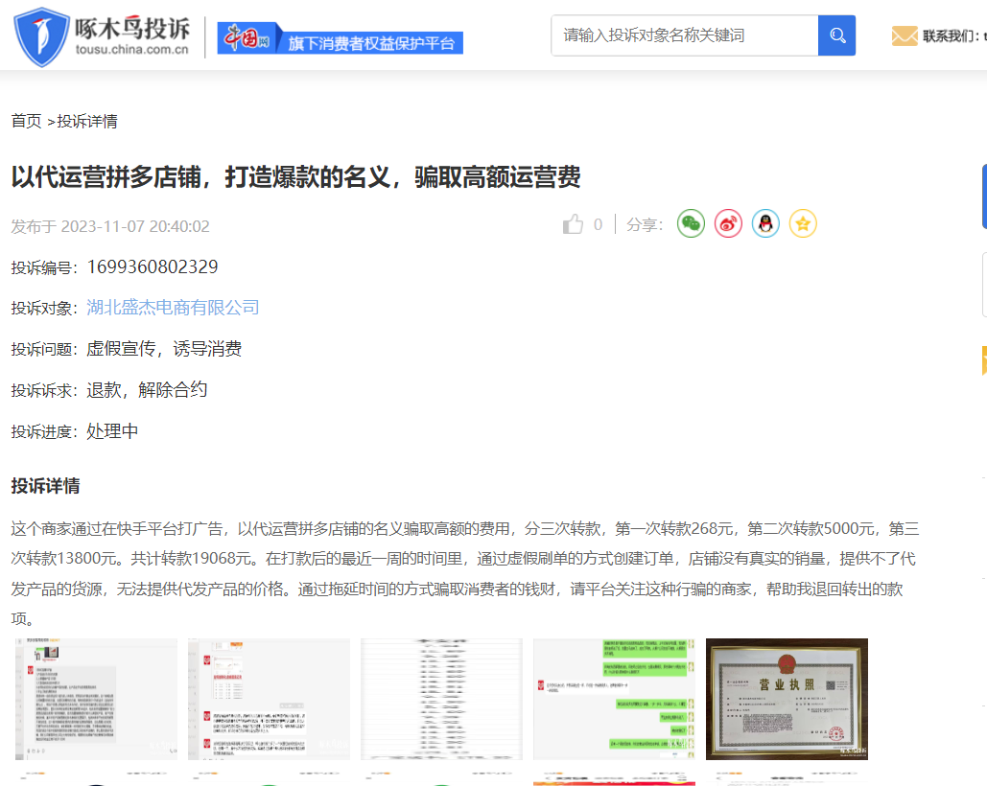
Task: Click the envelope icon beside 联系我们
Action: (x=904, y=36)
